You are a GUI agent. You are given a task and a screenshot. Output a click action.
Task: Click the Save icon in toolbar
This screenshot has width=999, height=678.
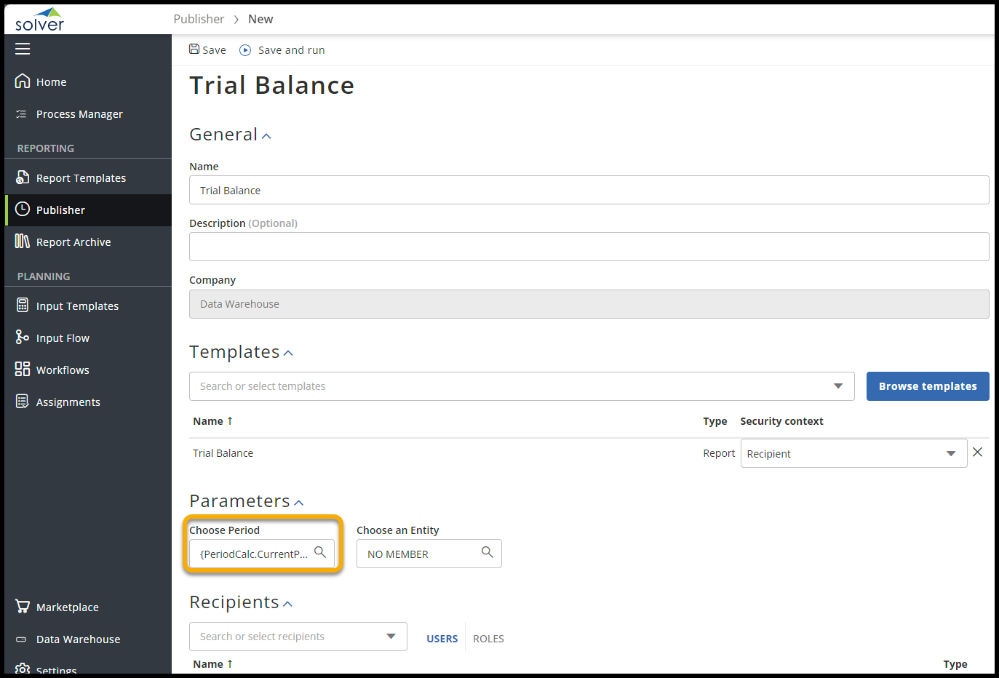tap(194, 49)
